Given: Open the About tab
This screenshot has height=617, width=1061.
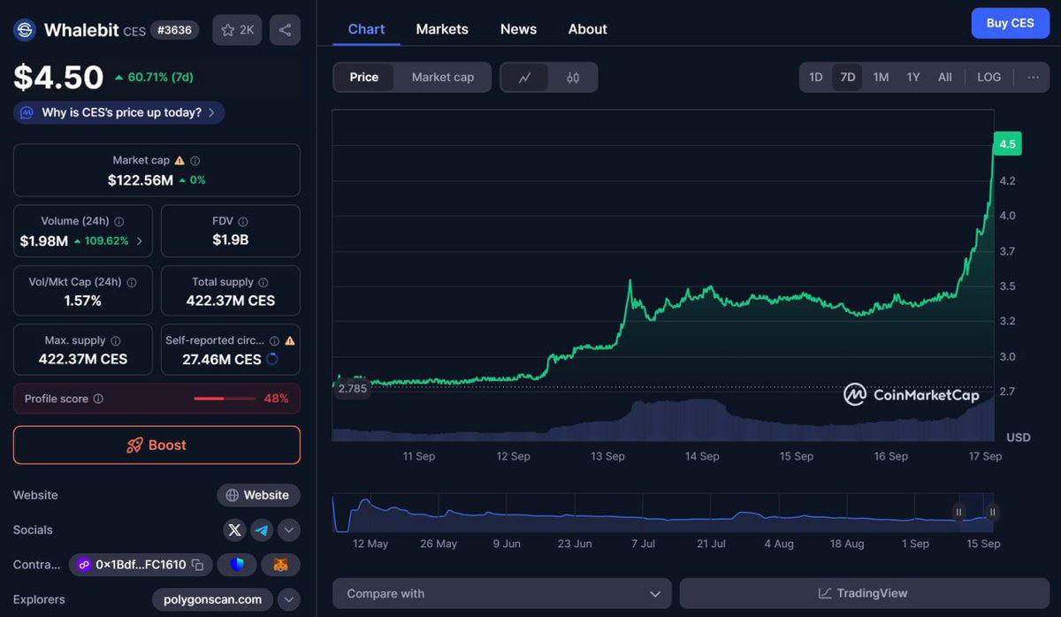Looking at the screenshot, I should pos(588,29).
